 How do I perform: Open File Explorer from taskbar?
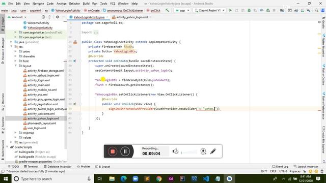point(112,178)
